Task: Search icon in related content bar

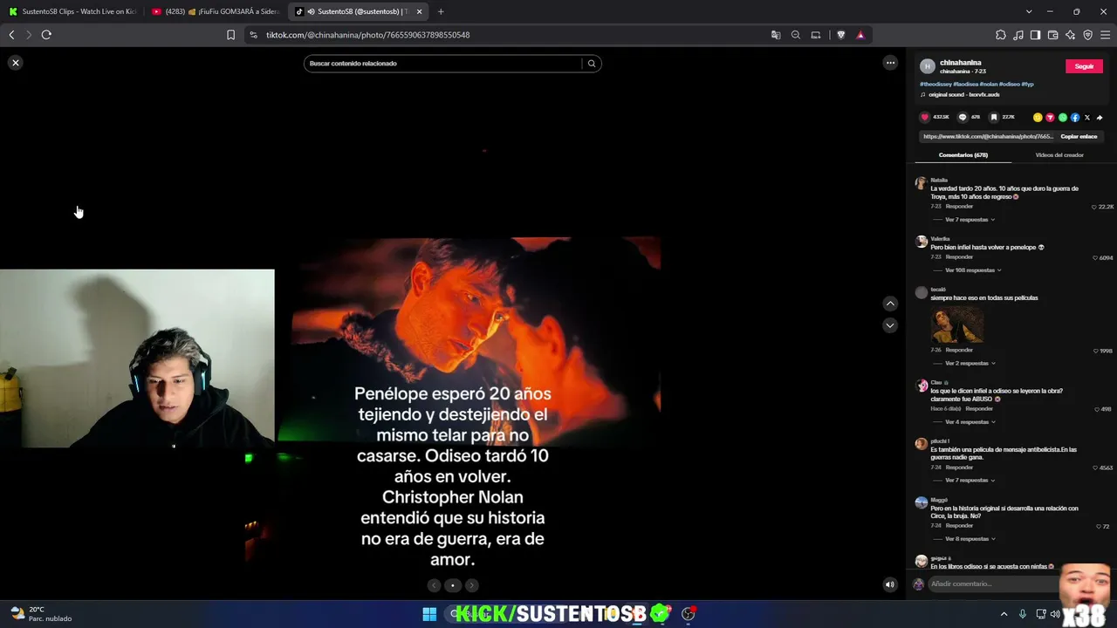Action: click(x=592, y=63)
